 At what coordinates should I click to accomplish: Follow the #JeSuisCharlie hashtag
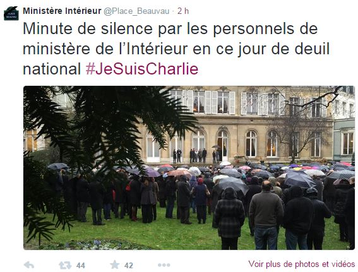click(x=142, y=69)
